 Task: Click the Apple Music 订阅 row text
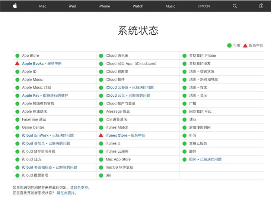coord(36,88)
